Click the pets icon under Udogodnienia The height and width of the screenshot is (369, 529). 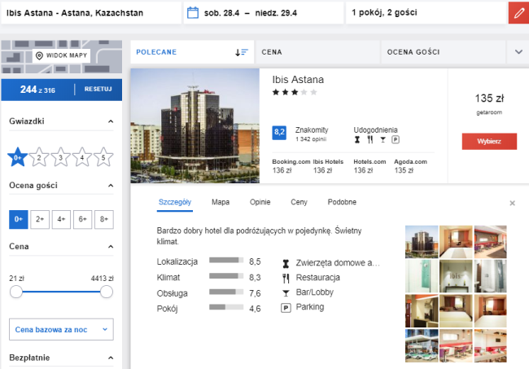(357, 140)
